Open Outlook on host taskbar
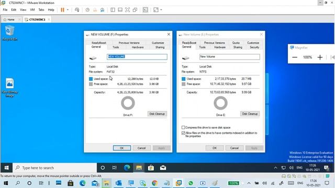The image size is (335, 188). pos(118,183)
